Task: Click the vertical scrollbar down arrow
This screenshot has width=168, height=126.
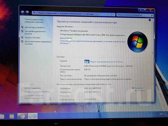Action: pos(153,100)
